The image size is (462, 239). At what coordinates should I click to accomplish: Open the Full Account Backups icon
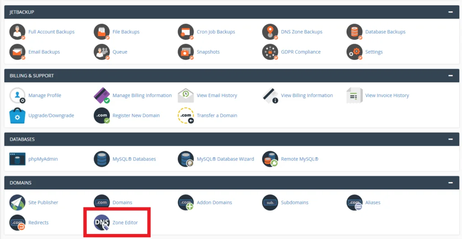pos(18,32)
